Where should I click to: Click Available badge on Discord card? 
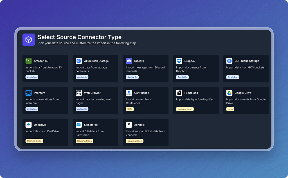click(132, 77)
